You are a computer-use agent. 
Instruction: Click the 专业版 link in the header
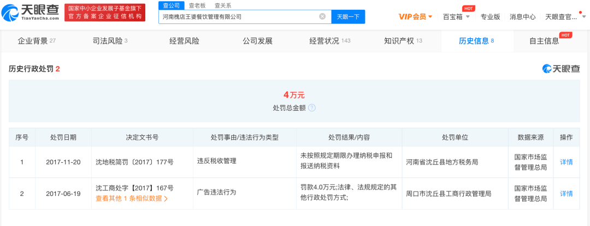[490, 16]
